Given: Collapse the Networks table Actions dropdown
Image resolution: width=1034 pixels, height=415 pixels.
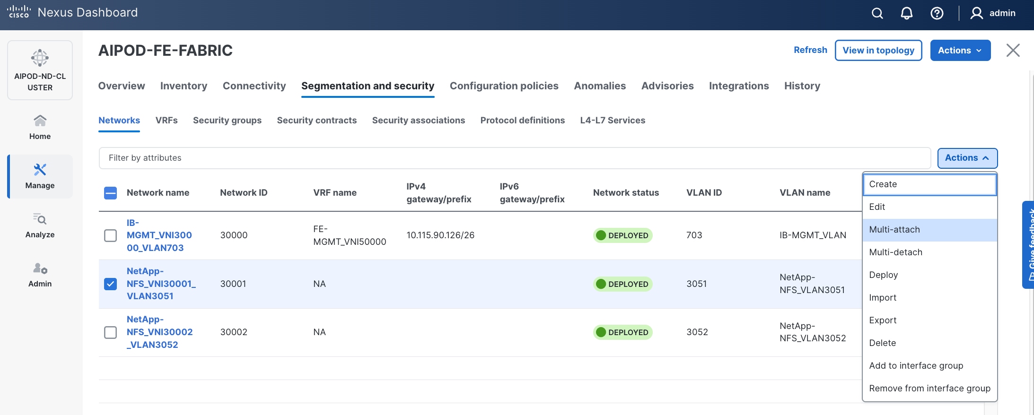Looking at the screenshot, I should click(x=967, y=158).
